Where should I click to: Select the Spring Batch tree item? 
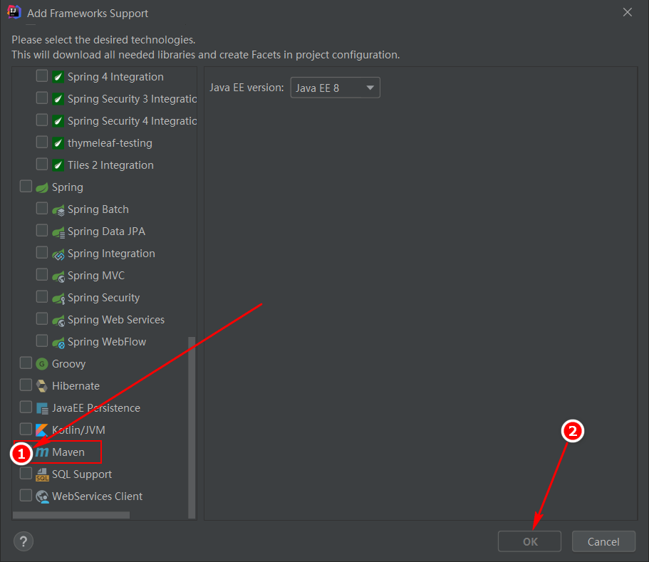98,209
